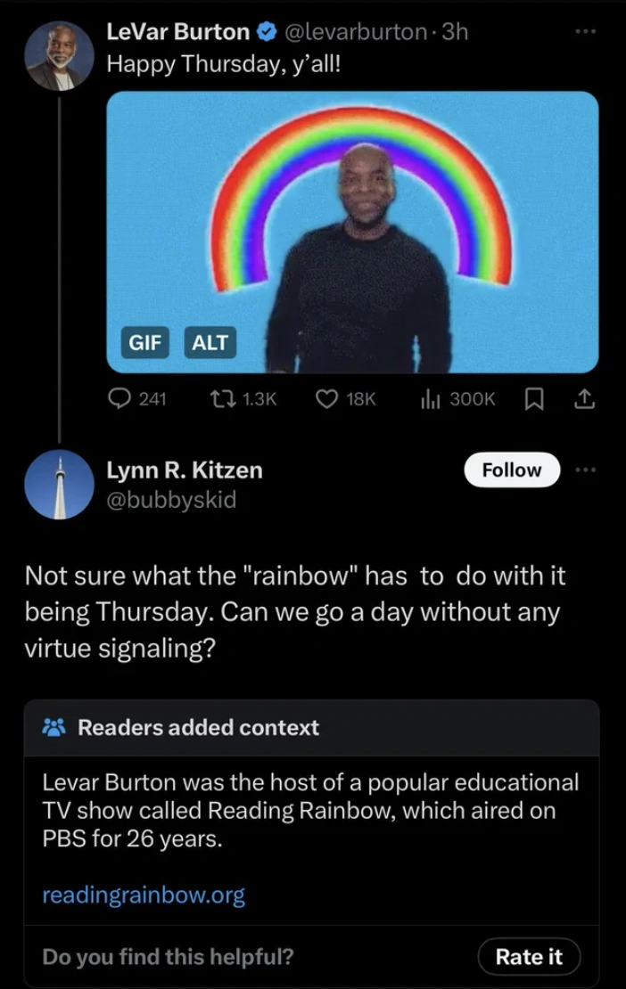
Task: Click the Rate it button
Action: (528, 957)
